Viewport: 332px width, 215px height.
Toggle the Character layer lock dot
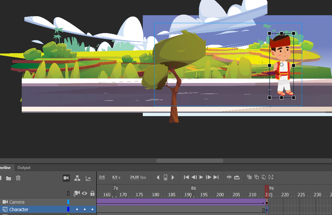(x=92, y=209)
